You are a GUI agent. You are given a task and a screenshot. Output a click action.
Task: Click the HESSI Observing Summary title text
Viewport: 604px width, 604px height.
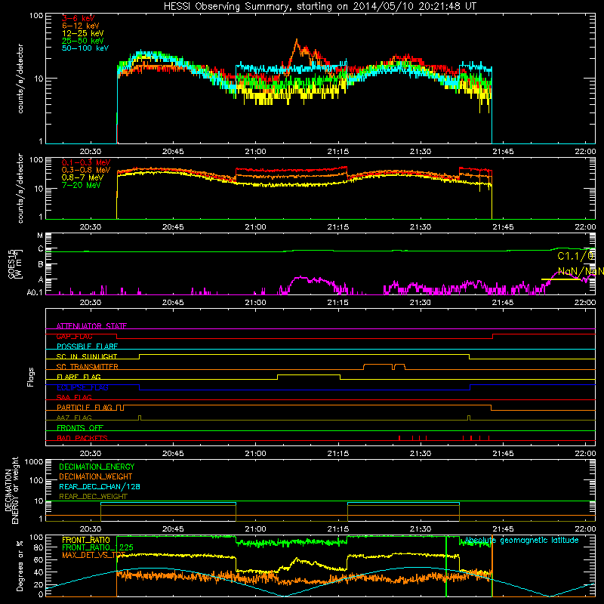pos(320,6)
